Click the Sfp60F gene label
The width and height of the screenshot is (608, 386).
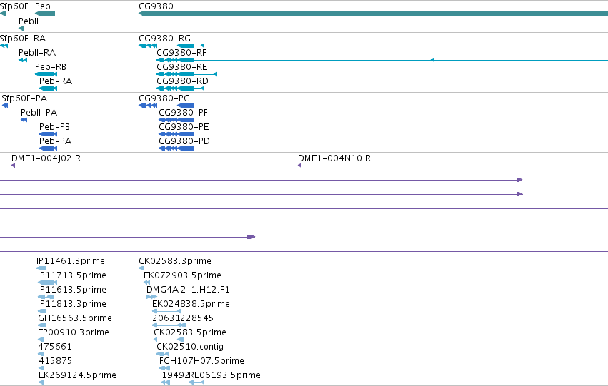pyautogui.click(x=14, y=6)
